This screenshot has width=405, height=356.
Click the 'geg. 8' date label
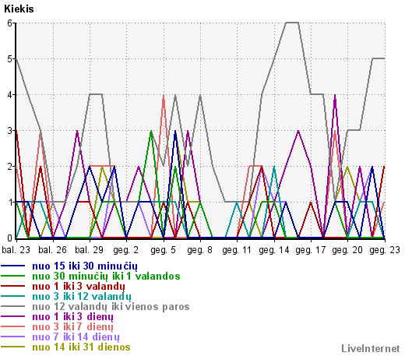pyautogui.click(x=199, y=250)
